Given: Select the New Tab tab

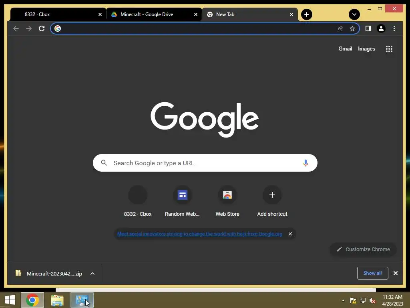Looking at the screenshot, I should click(250, 14).
